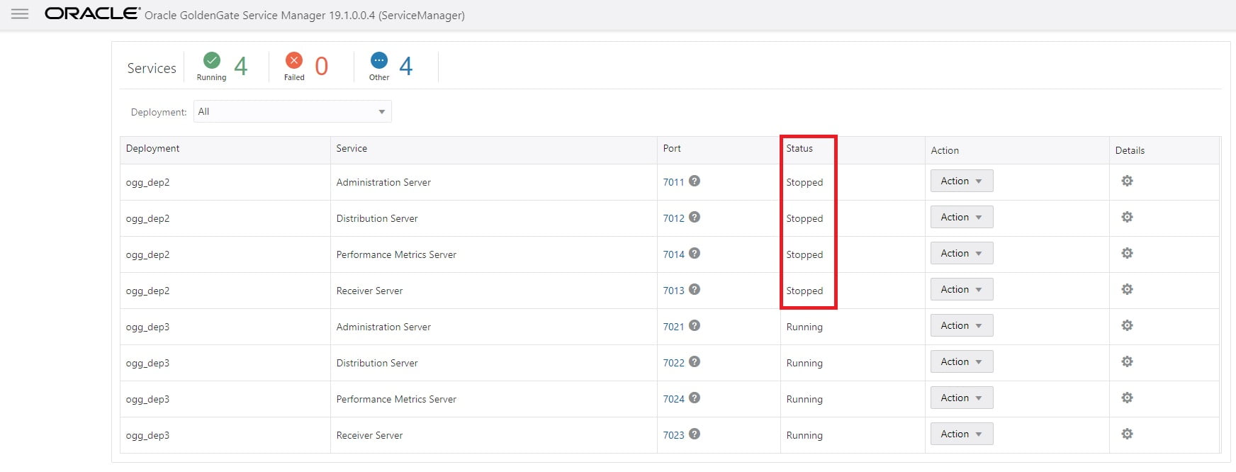The image size is (1236, 472).
Task: Click the failed services count 0
Action: tap(321, 66)
